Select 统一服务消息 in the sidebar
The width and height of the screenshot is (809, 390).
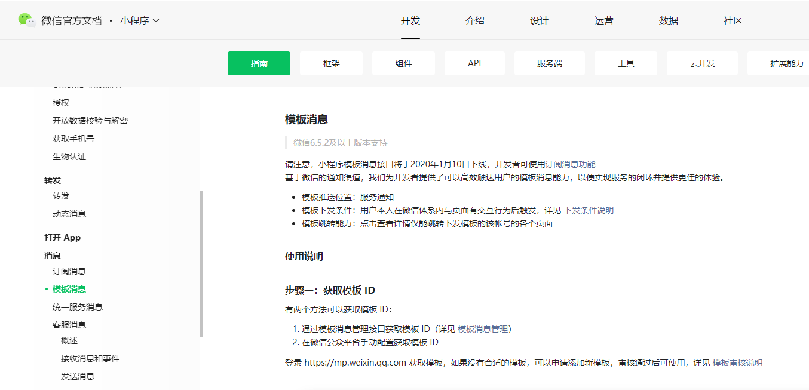[x=76, y=306]
